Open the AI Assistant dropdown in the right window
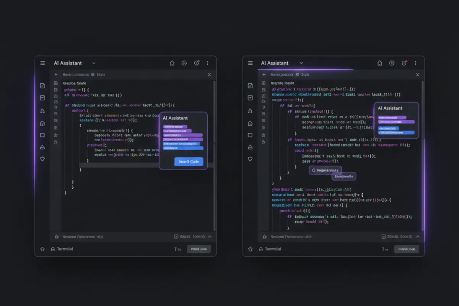This screenshot has width=459, height=306. click(301, 63)
